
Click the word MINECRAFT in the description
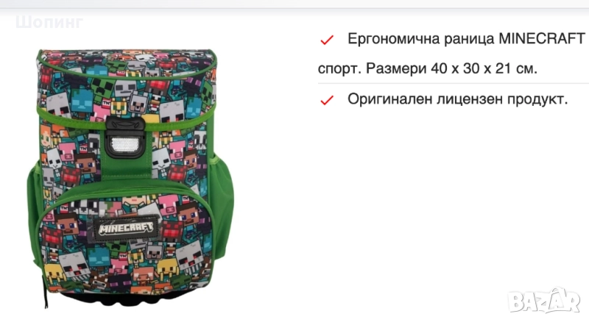click(542, 39)
